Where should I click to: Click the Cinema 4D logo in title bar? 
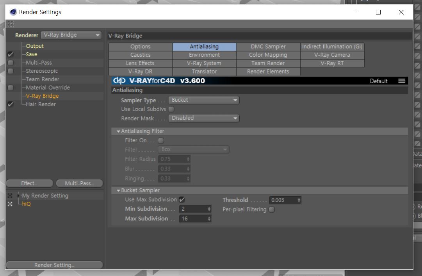(x=13, y=12)
